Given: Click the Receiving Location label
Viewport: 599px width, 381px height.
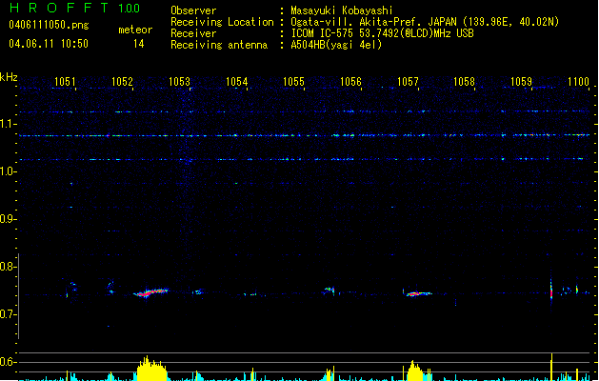Looking at the screenshot, I should 222,22.
